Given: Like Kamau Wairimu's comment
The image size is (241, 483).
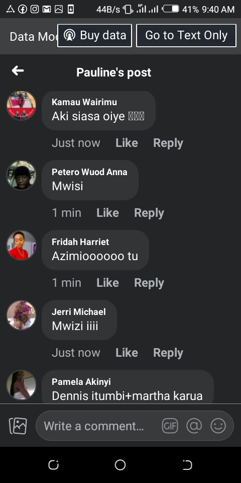Looking at the screenshot, I should click(x=127, y=143).
